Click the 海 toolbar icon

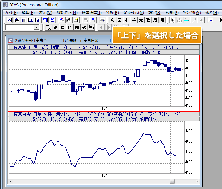click(155, 20)
